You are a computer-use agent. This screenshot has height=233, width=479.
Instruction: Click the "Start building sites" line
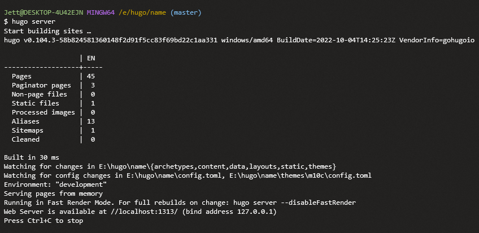click(x=47, y=31)
